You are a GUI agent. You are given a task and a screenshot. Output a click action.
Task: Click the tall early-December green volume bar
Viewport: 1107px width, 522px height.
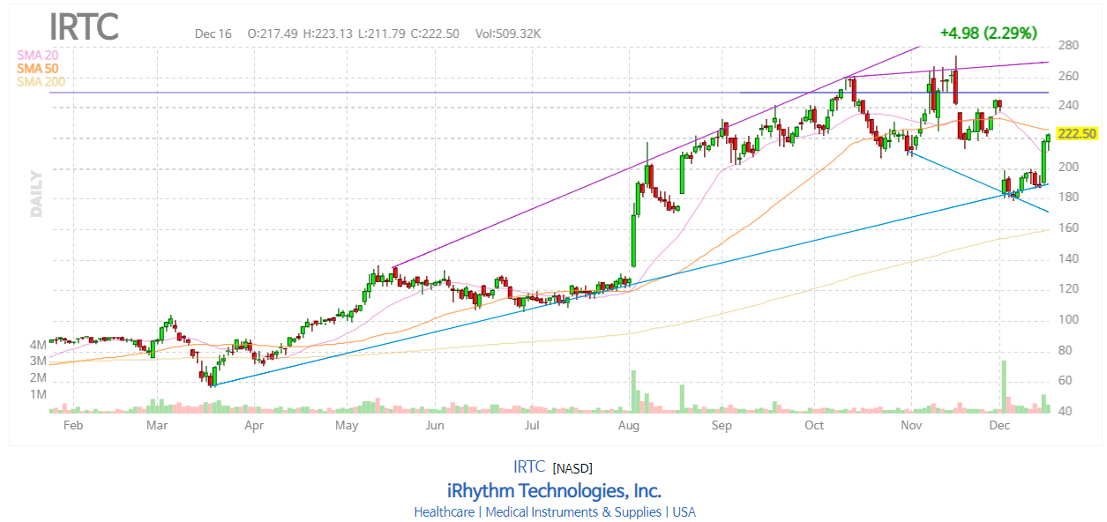pos(1004,386)
